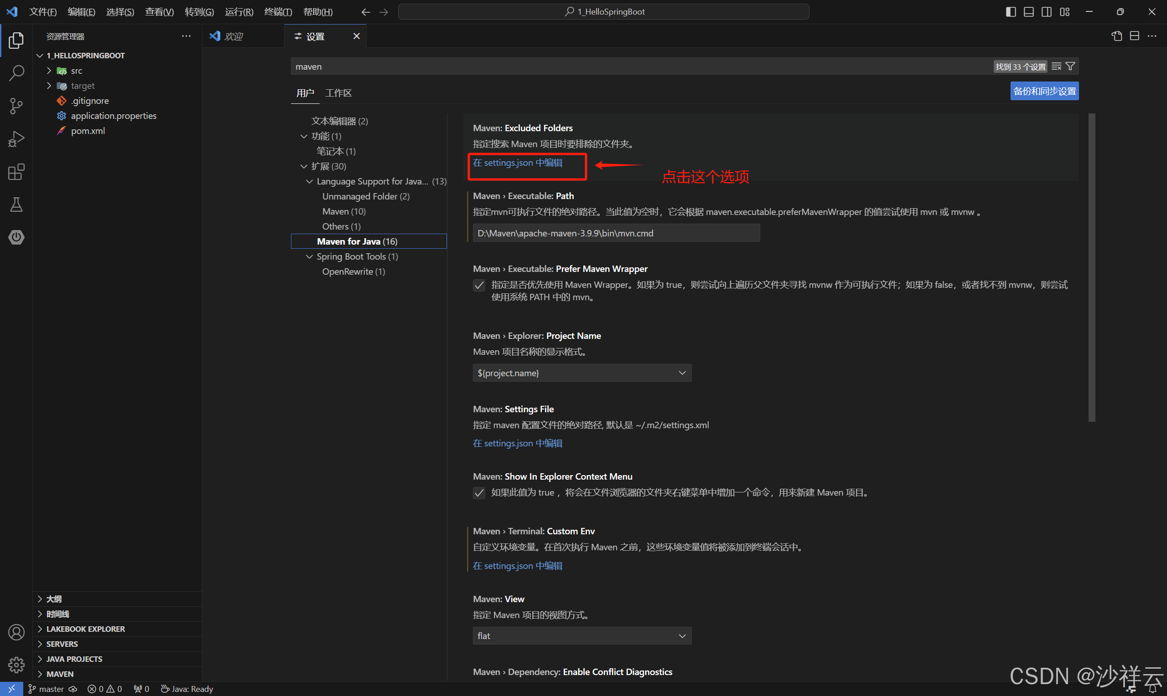Screen dimensions: 1167x696
Task: Expand the 大纲 outline panel
Action: [x=117, y=599]
